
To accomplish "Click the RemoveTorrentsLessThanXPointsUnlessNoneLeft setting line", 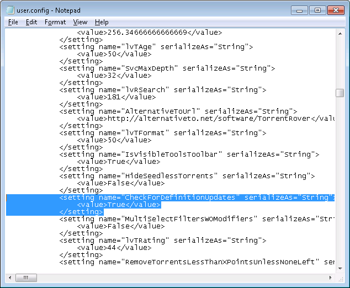I will pyautogui.click(x=197, y=262).
